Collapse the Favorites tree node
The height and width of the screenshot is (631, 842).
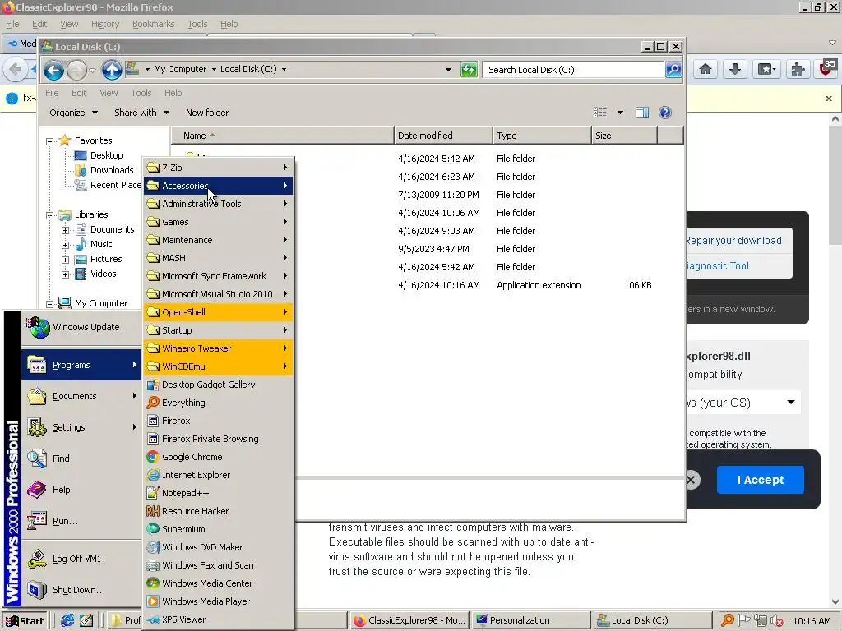pyautogui.click(x=49, y=141)
